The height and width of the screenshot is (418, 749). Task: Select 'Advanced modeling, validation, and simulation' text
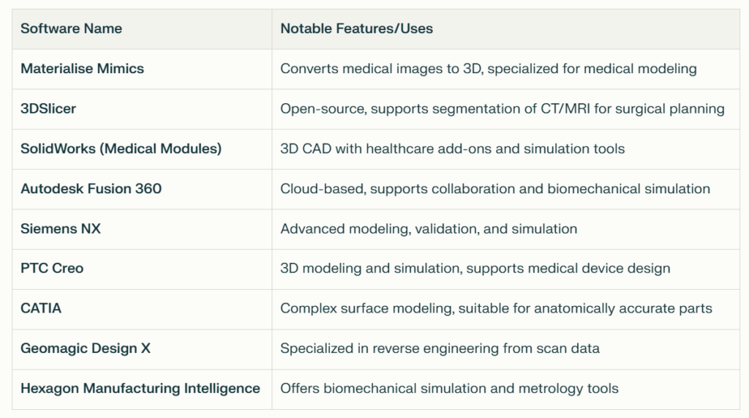coord(429,229)
